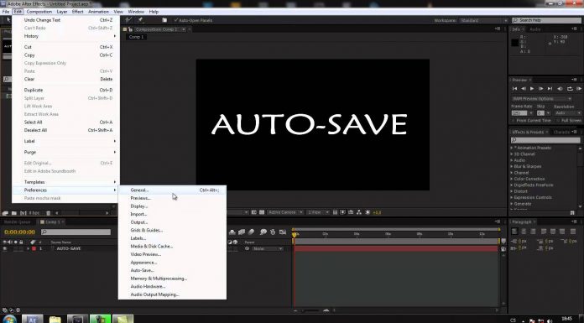Open Comp Flowchart view icon

click(358, 212)
